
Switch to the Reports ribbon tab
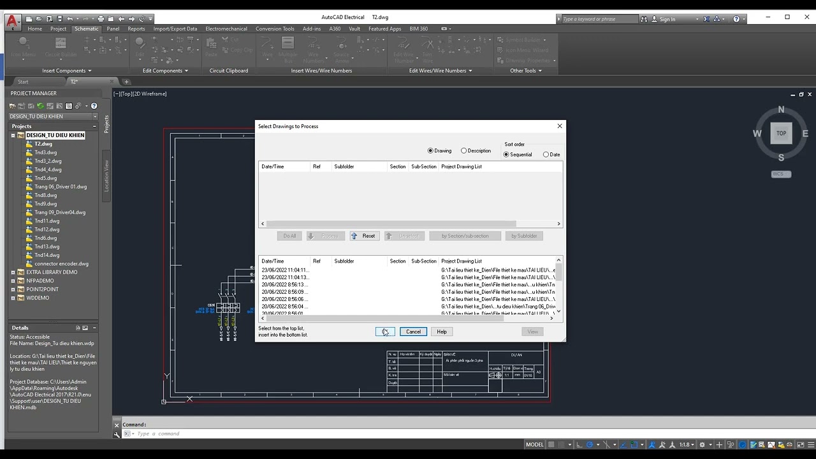click(136, 29)
